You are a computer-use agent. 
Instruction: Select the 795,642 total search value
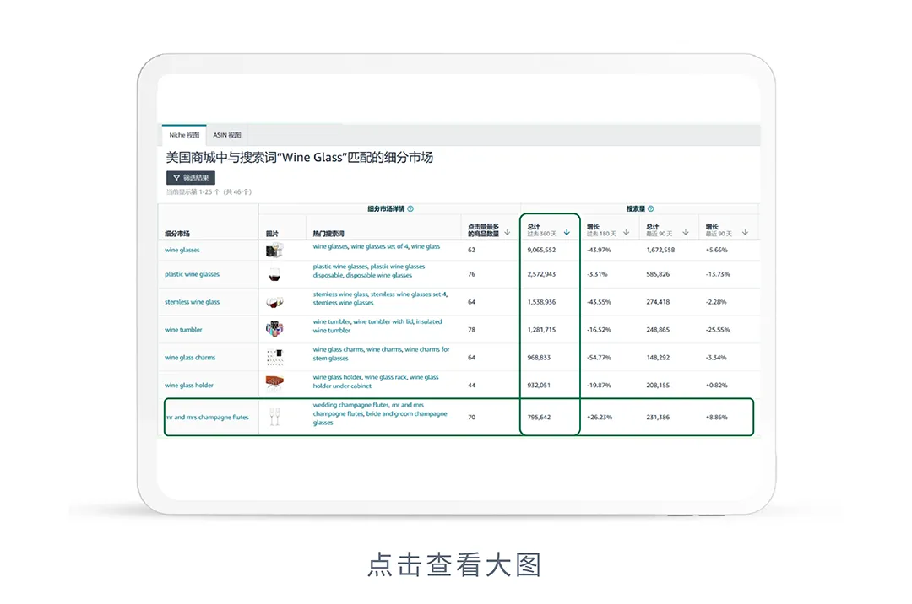[539, 417]
